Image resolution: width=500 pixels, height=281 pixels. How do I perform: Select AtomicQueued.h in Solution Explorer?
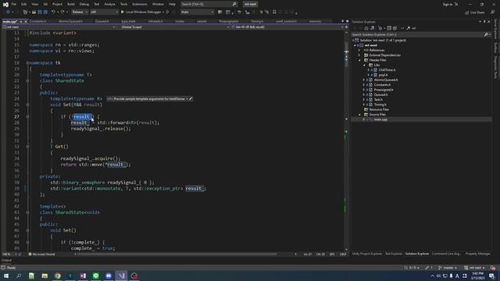click(386, 80)
